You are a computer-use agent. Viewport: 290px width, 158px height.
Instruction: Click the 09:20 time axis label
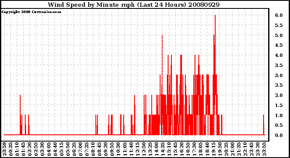[x=105, y=149]
